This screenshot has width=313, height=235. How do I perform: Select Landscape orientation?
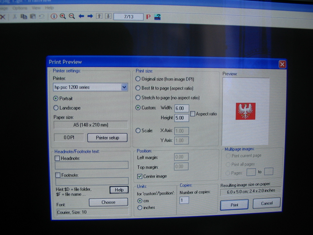pos(56,108)
